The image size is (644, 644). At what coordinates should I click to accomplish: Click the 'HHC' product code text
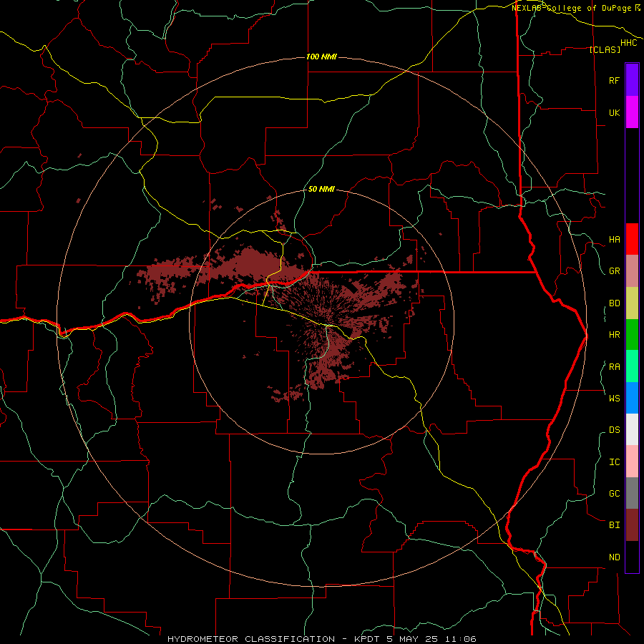pos(629,43)
